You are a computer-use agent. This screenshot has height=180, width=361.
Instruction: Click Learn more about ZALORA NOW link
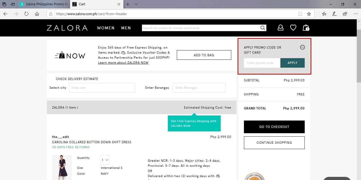coord(123,63)
